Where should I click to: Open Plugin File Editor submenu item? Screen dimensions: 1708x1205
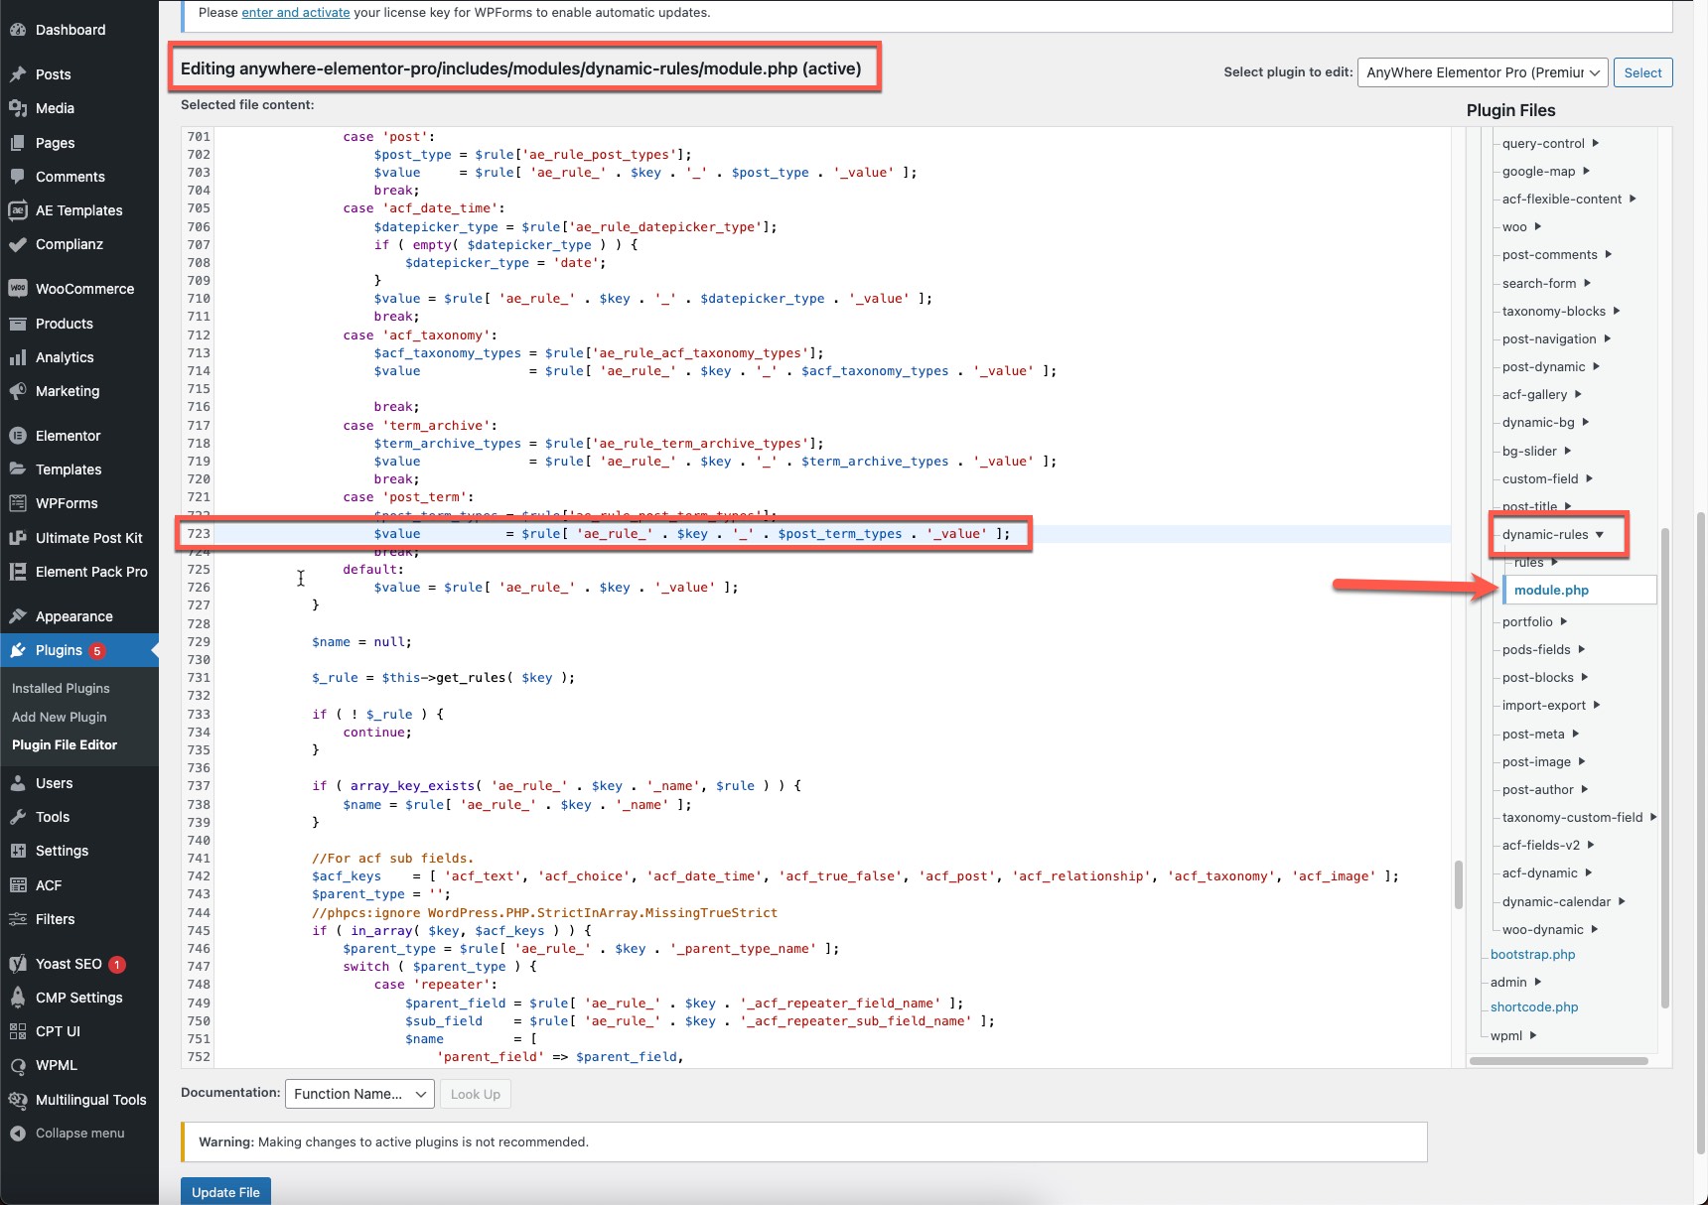click(65, 744)
